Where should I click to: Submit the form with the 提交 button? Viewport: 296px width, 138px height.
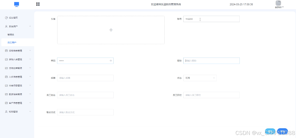270,131
